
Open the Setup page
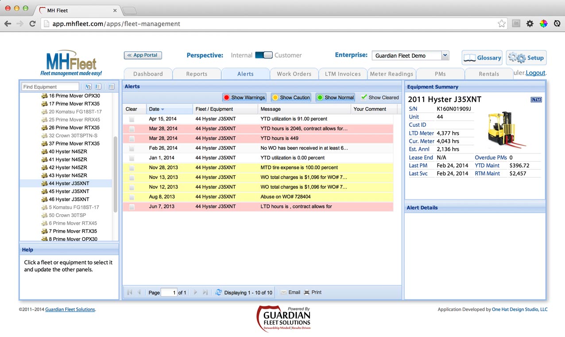pos(526,57)
